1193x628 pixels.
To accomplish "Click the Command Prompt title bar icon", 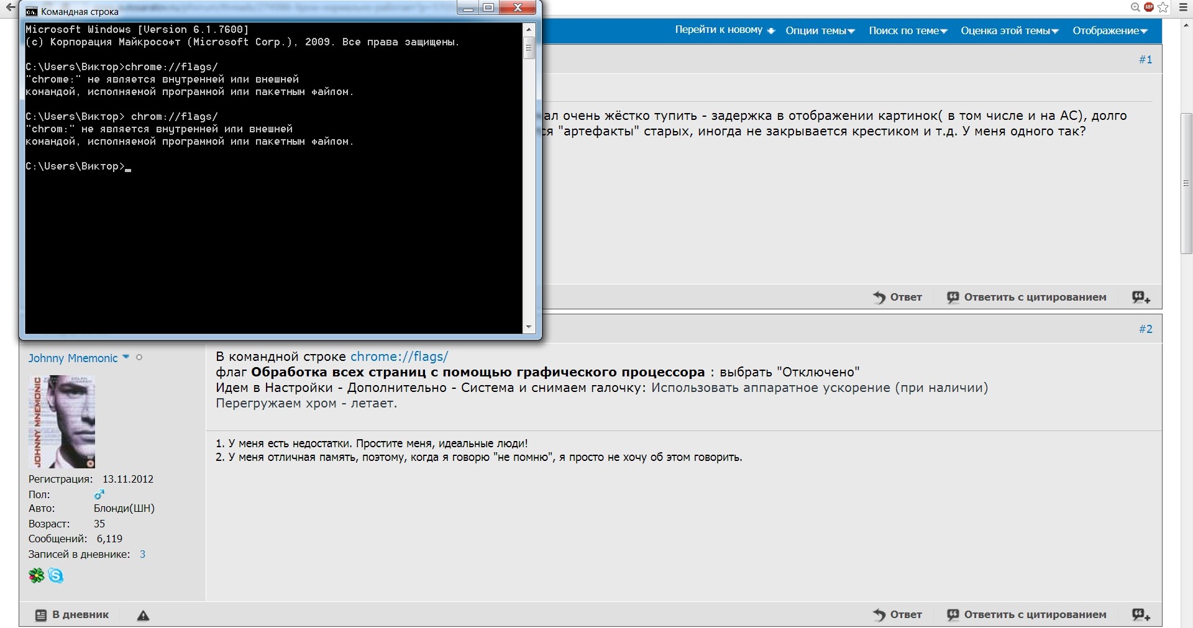I will pos(31,11).
